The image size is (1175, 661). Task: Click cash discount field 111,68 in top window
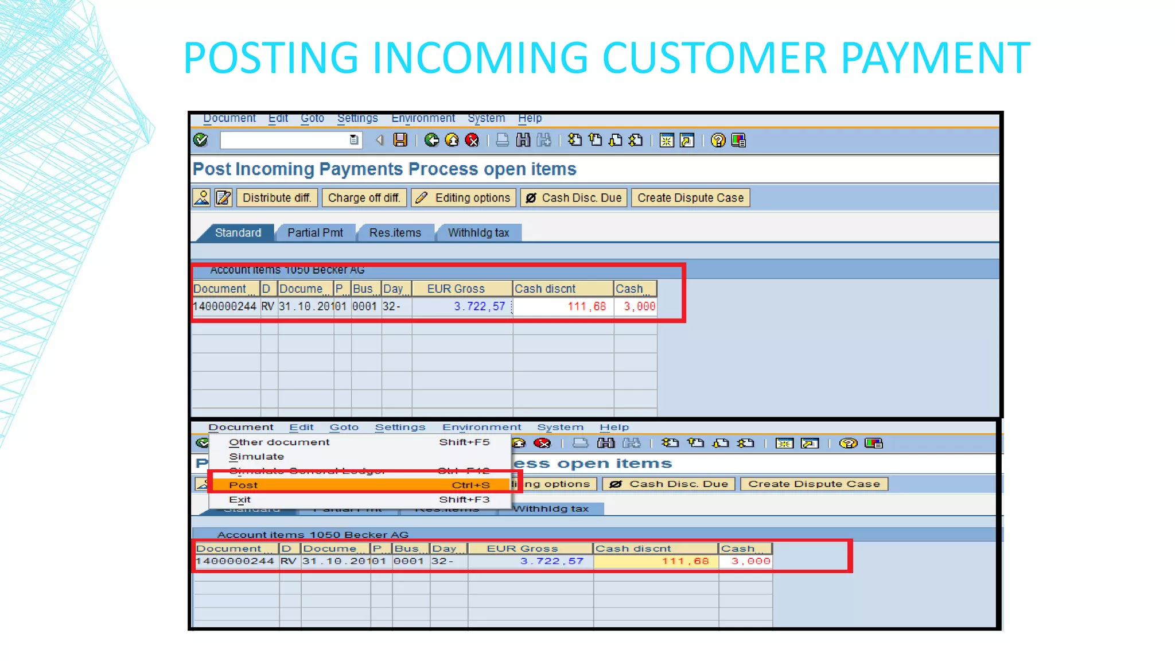point(563,306)
